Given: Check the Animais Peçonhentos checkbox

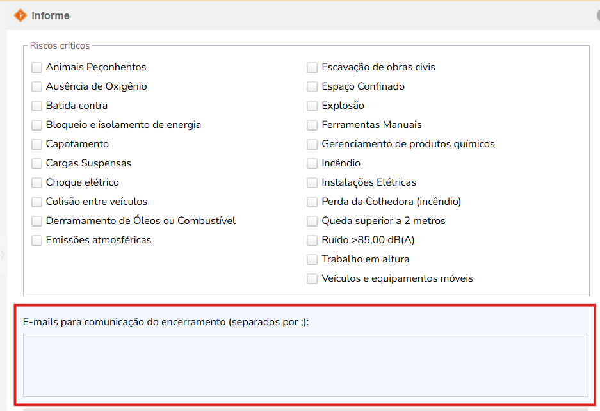Looking at the screenshot, I should point(37,67).
